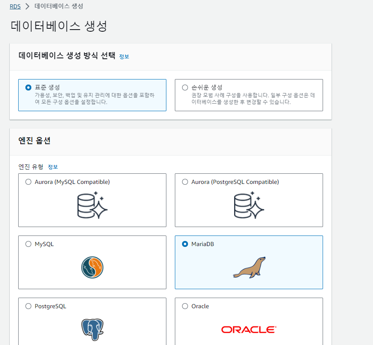Select the PostgreSQL engine radio button
The height and width of the screenshot is (345, 373).
click(28, 306)
